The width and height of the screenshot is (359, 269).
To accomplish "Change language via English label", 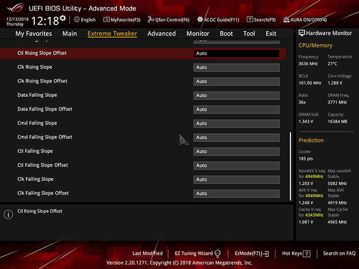I will (x=88, y=20).
